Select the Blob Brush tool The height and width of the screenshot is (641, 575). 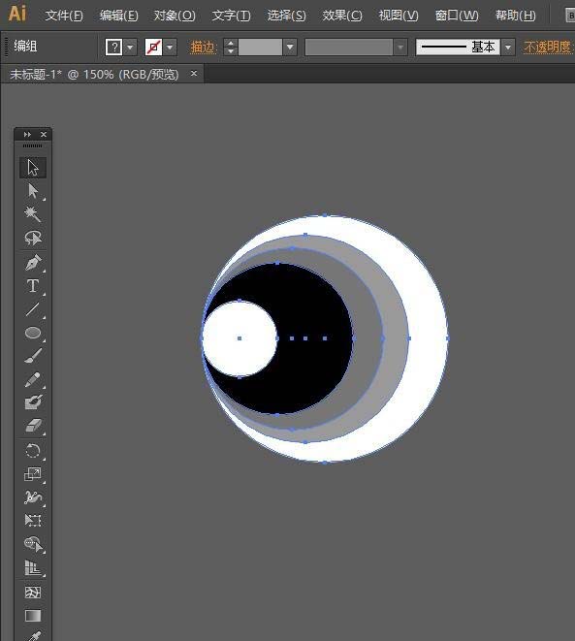(33, 402)
